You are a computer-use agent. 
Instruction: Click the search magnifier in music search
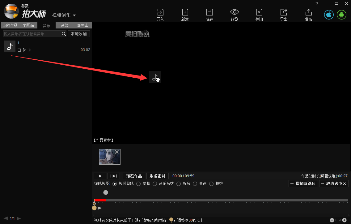[64, 33]
